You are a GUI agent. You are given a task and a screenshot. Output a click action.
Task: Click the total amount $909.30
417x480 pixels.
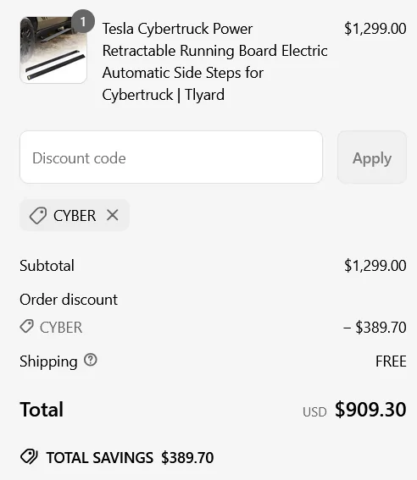coord(370,409)
